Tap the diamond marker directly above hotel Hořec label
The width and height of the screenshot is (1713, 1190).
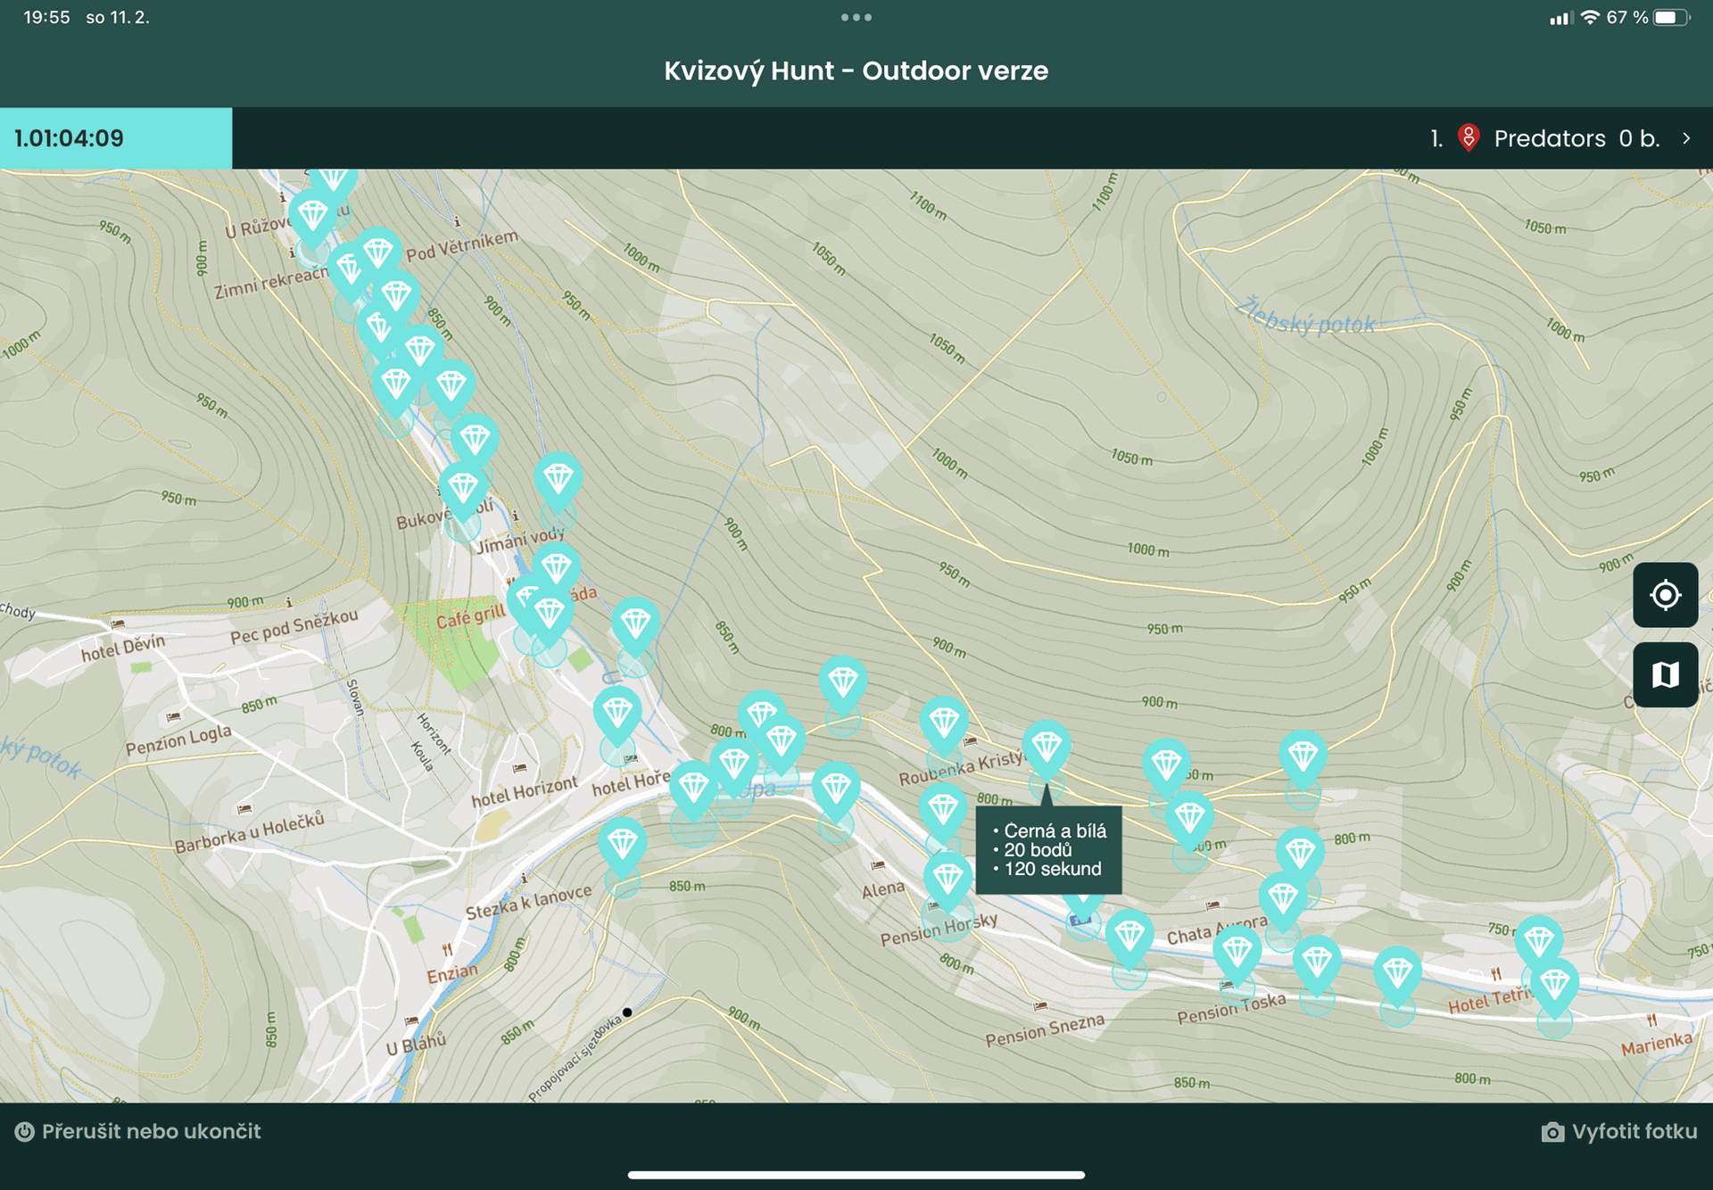617,712
